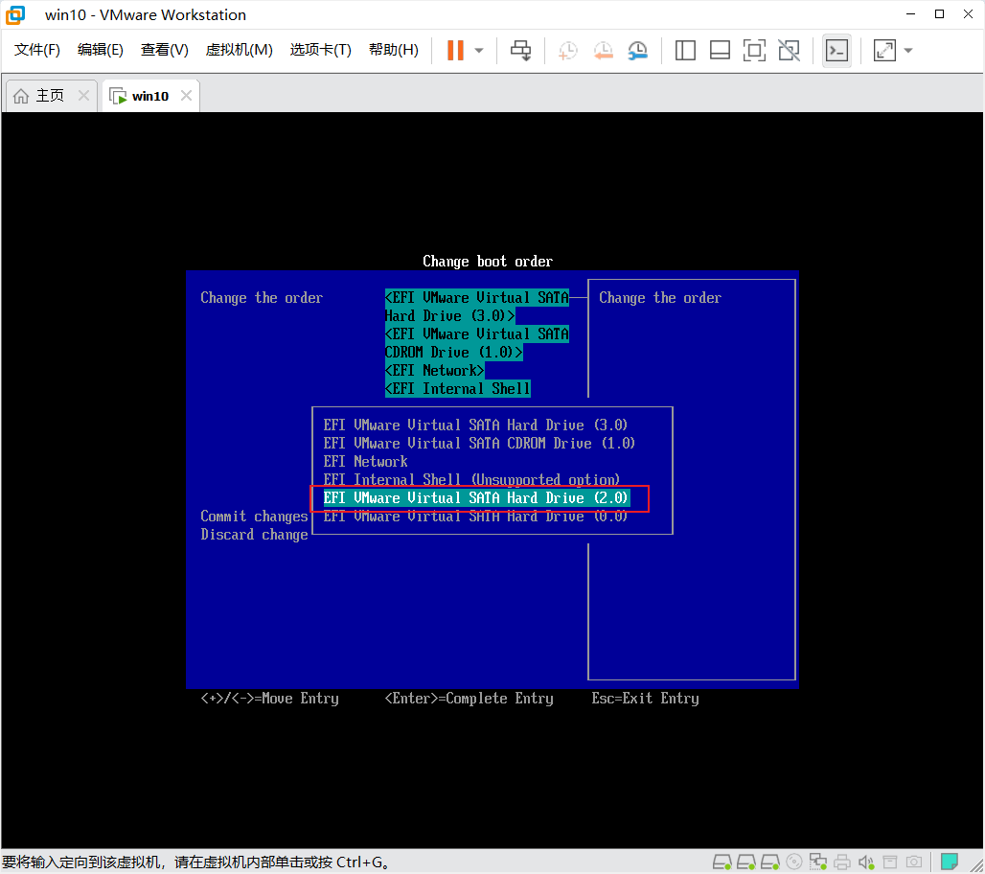Click the <EFI Network> boot entry

[x=434, y=370]
